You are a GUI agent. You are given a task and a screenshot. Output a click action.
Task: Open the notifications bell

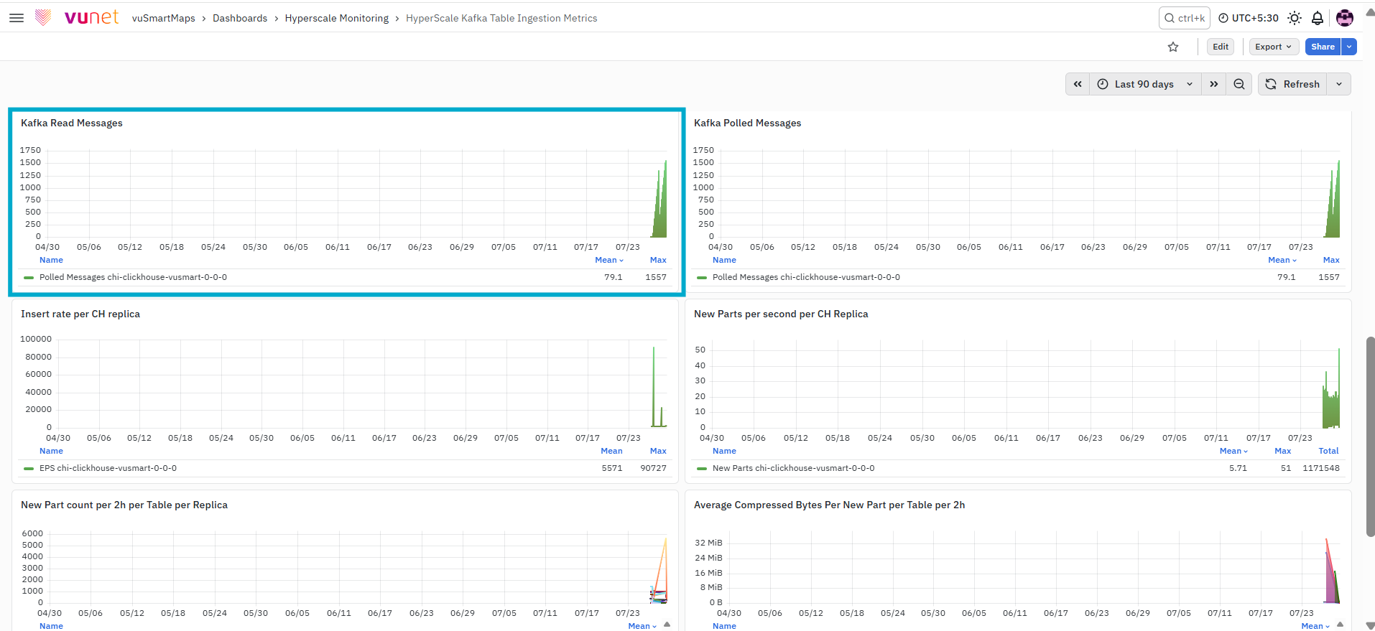pos(1318,18)
